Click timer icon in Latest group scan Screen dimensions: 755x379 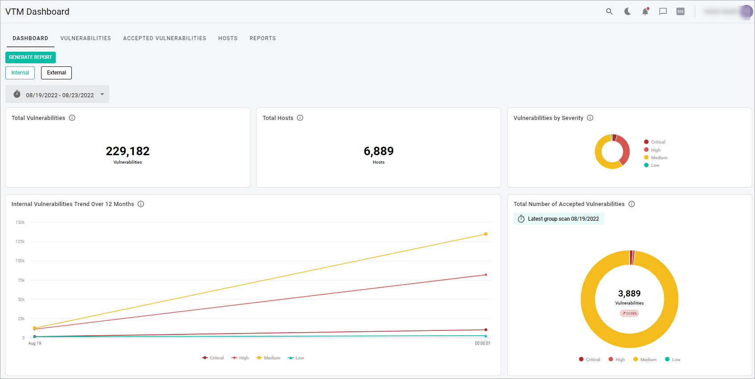point(521,218)
